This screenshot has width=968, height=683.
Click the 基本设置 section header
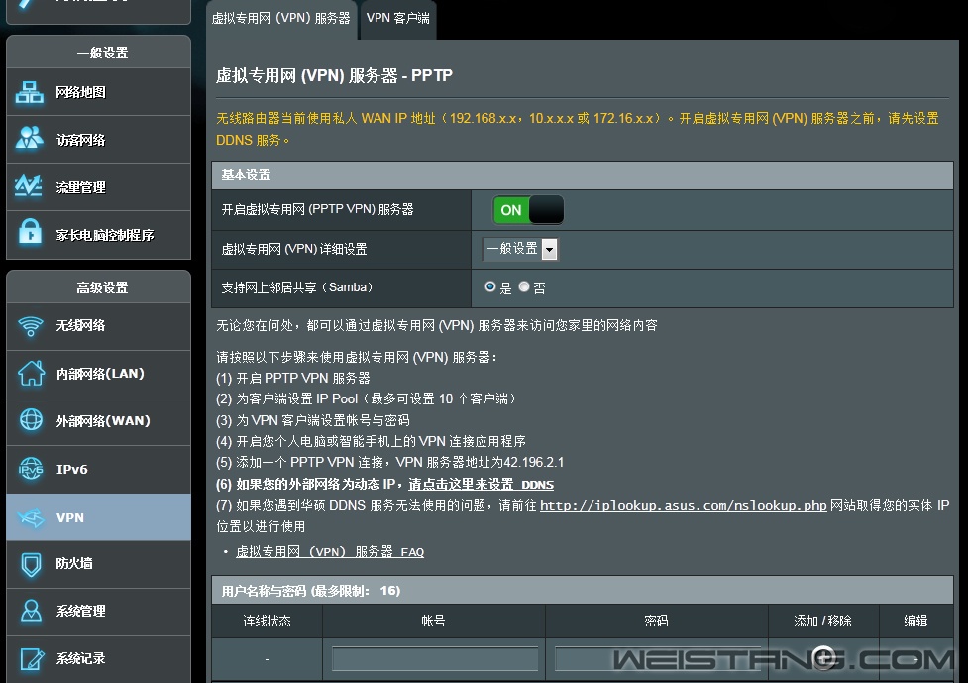coord(583,174)
